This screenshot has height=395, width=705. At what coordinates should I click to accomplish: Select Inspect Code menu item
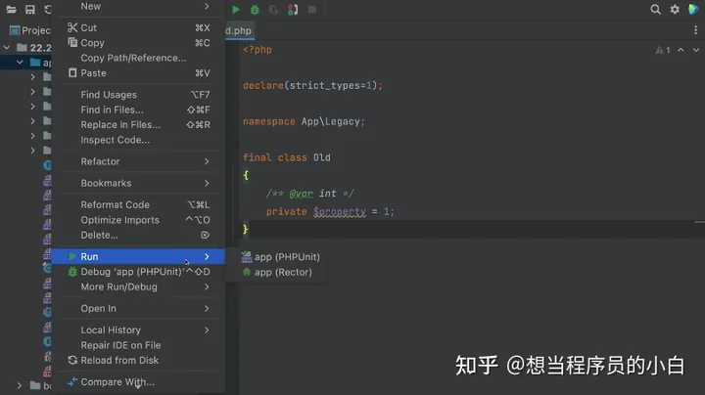point(138,140)
